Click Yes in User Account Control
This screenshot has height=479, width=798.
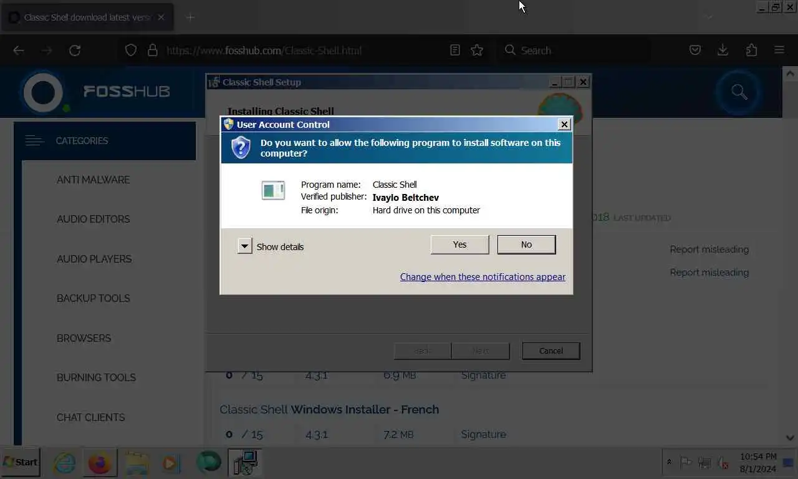459,244
